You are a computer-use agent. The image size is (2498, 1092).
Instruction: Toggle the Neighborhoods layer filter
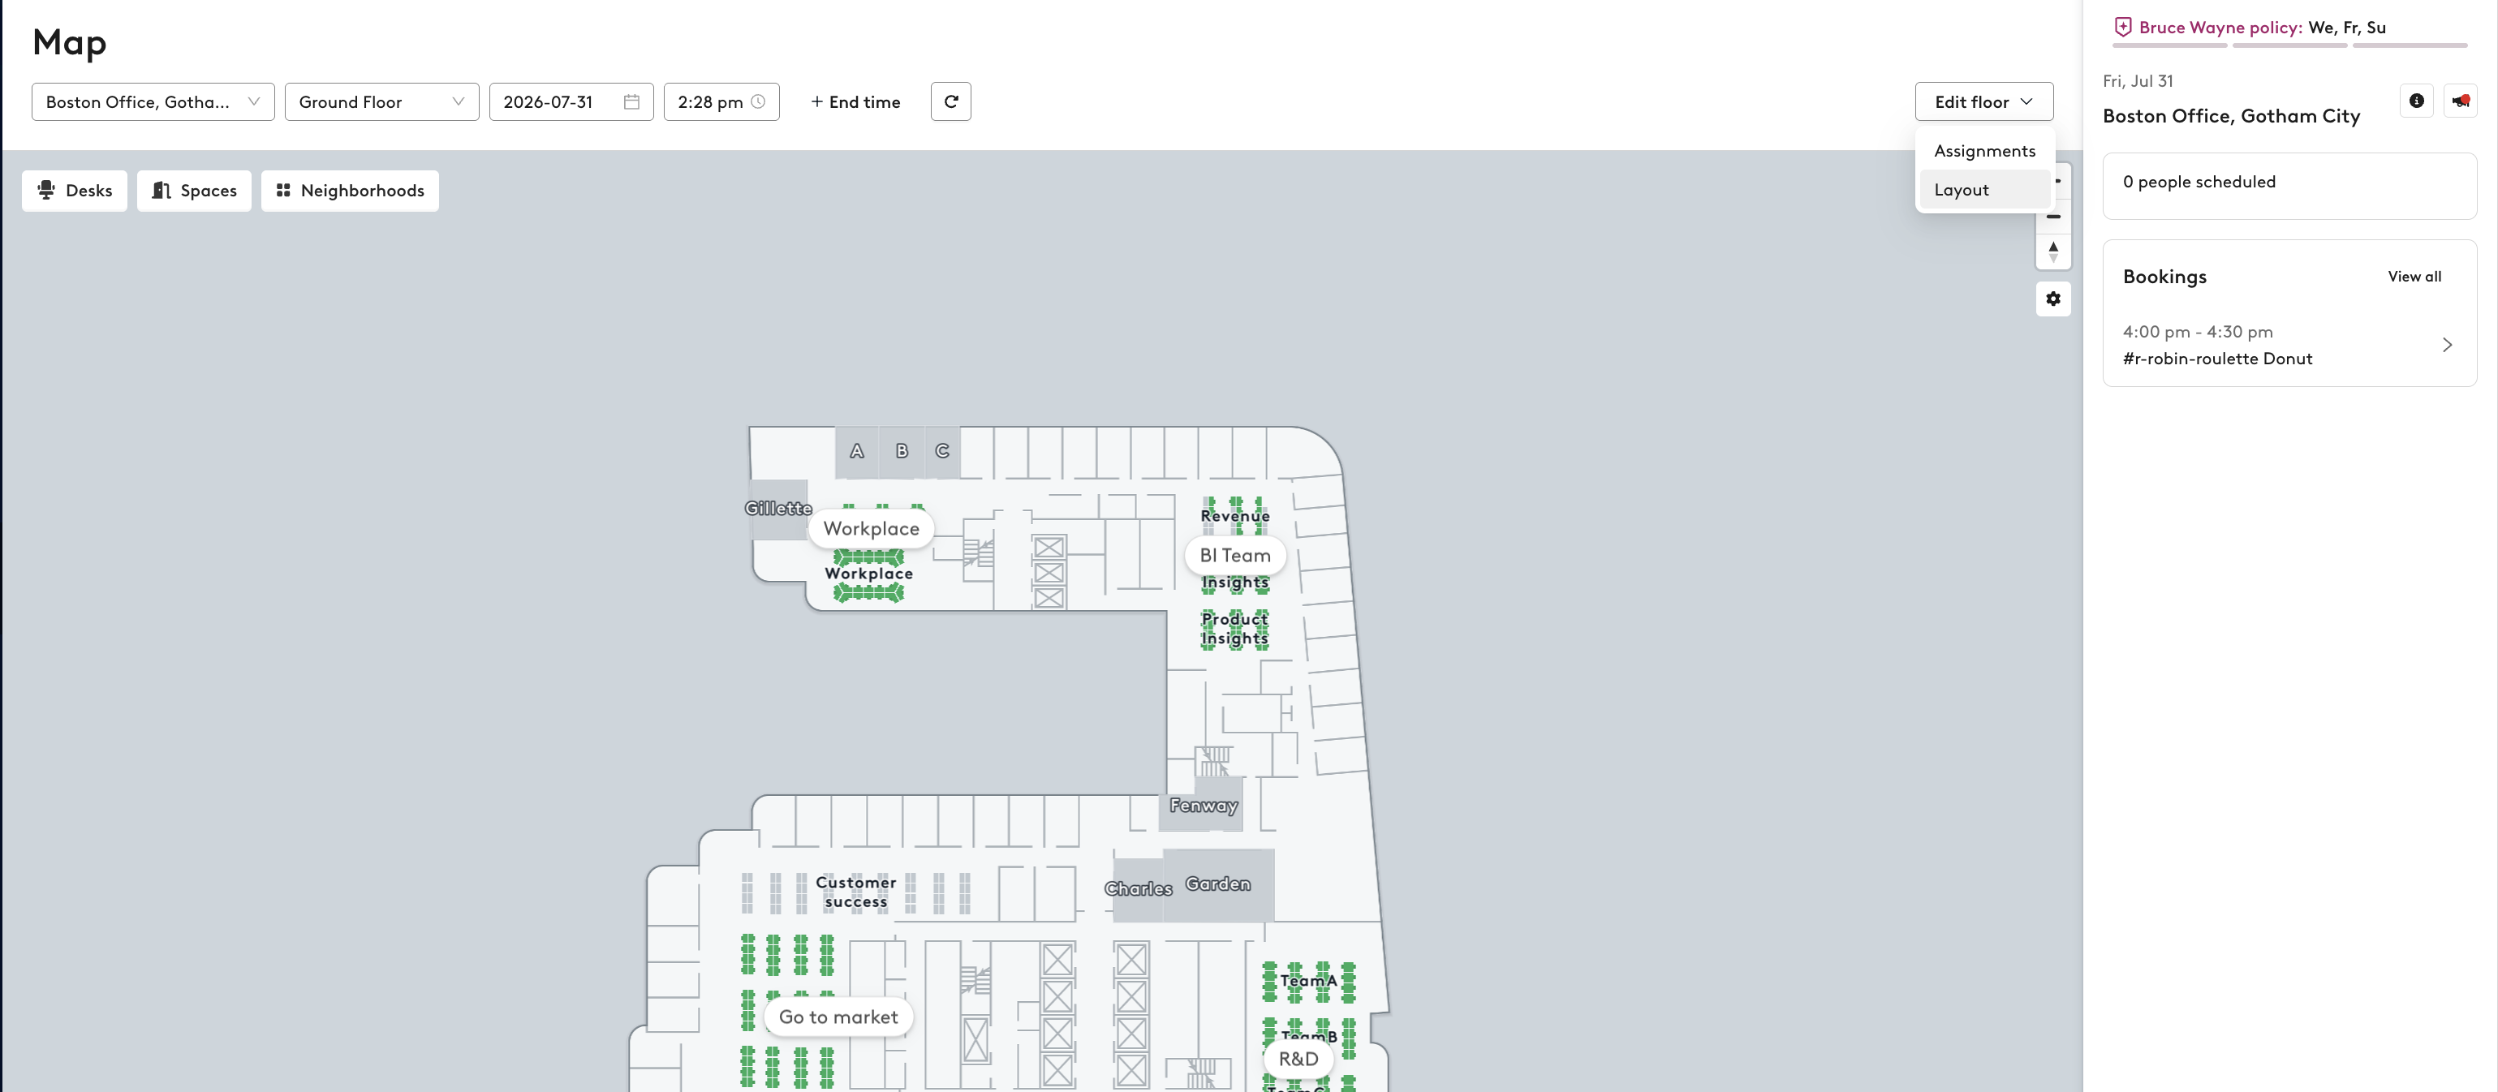tap(350, 191)
